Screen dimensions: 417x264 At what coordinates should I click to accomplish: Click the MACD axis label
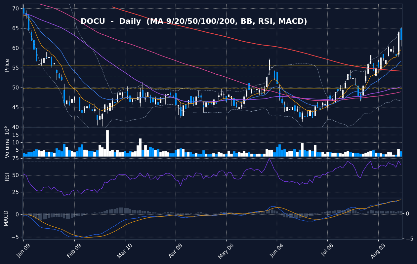[x=6, y=218]
